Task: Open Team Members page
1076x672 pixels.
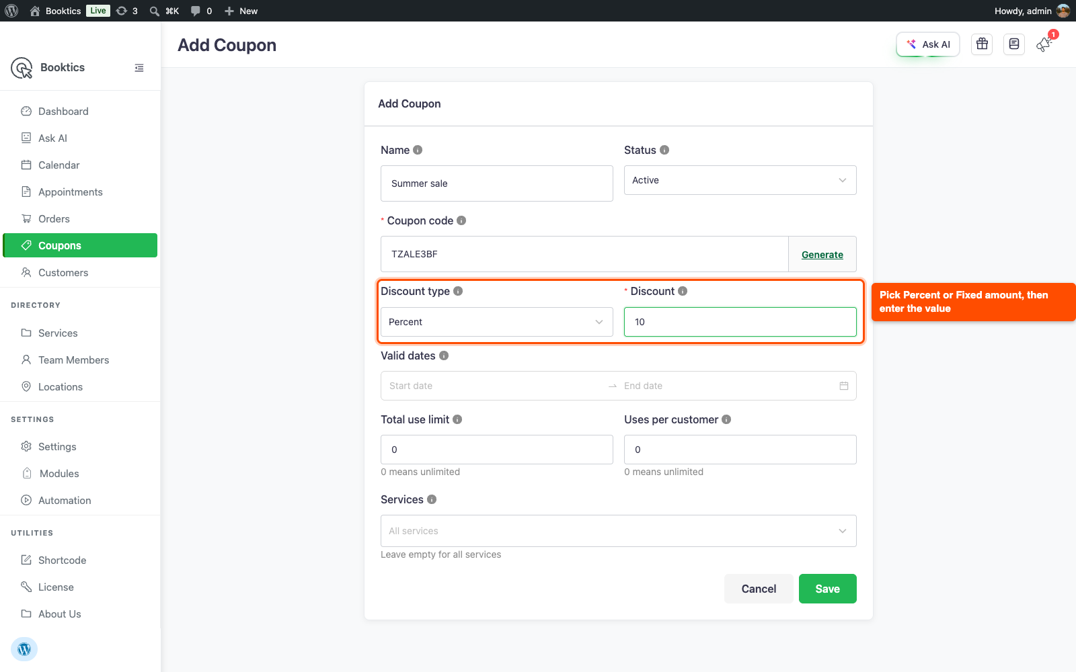Action: click(80, 360)
